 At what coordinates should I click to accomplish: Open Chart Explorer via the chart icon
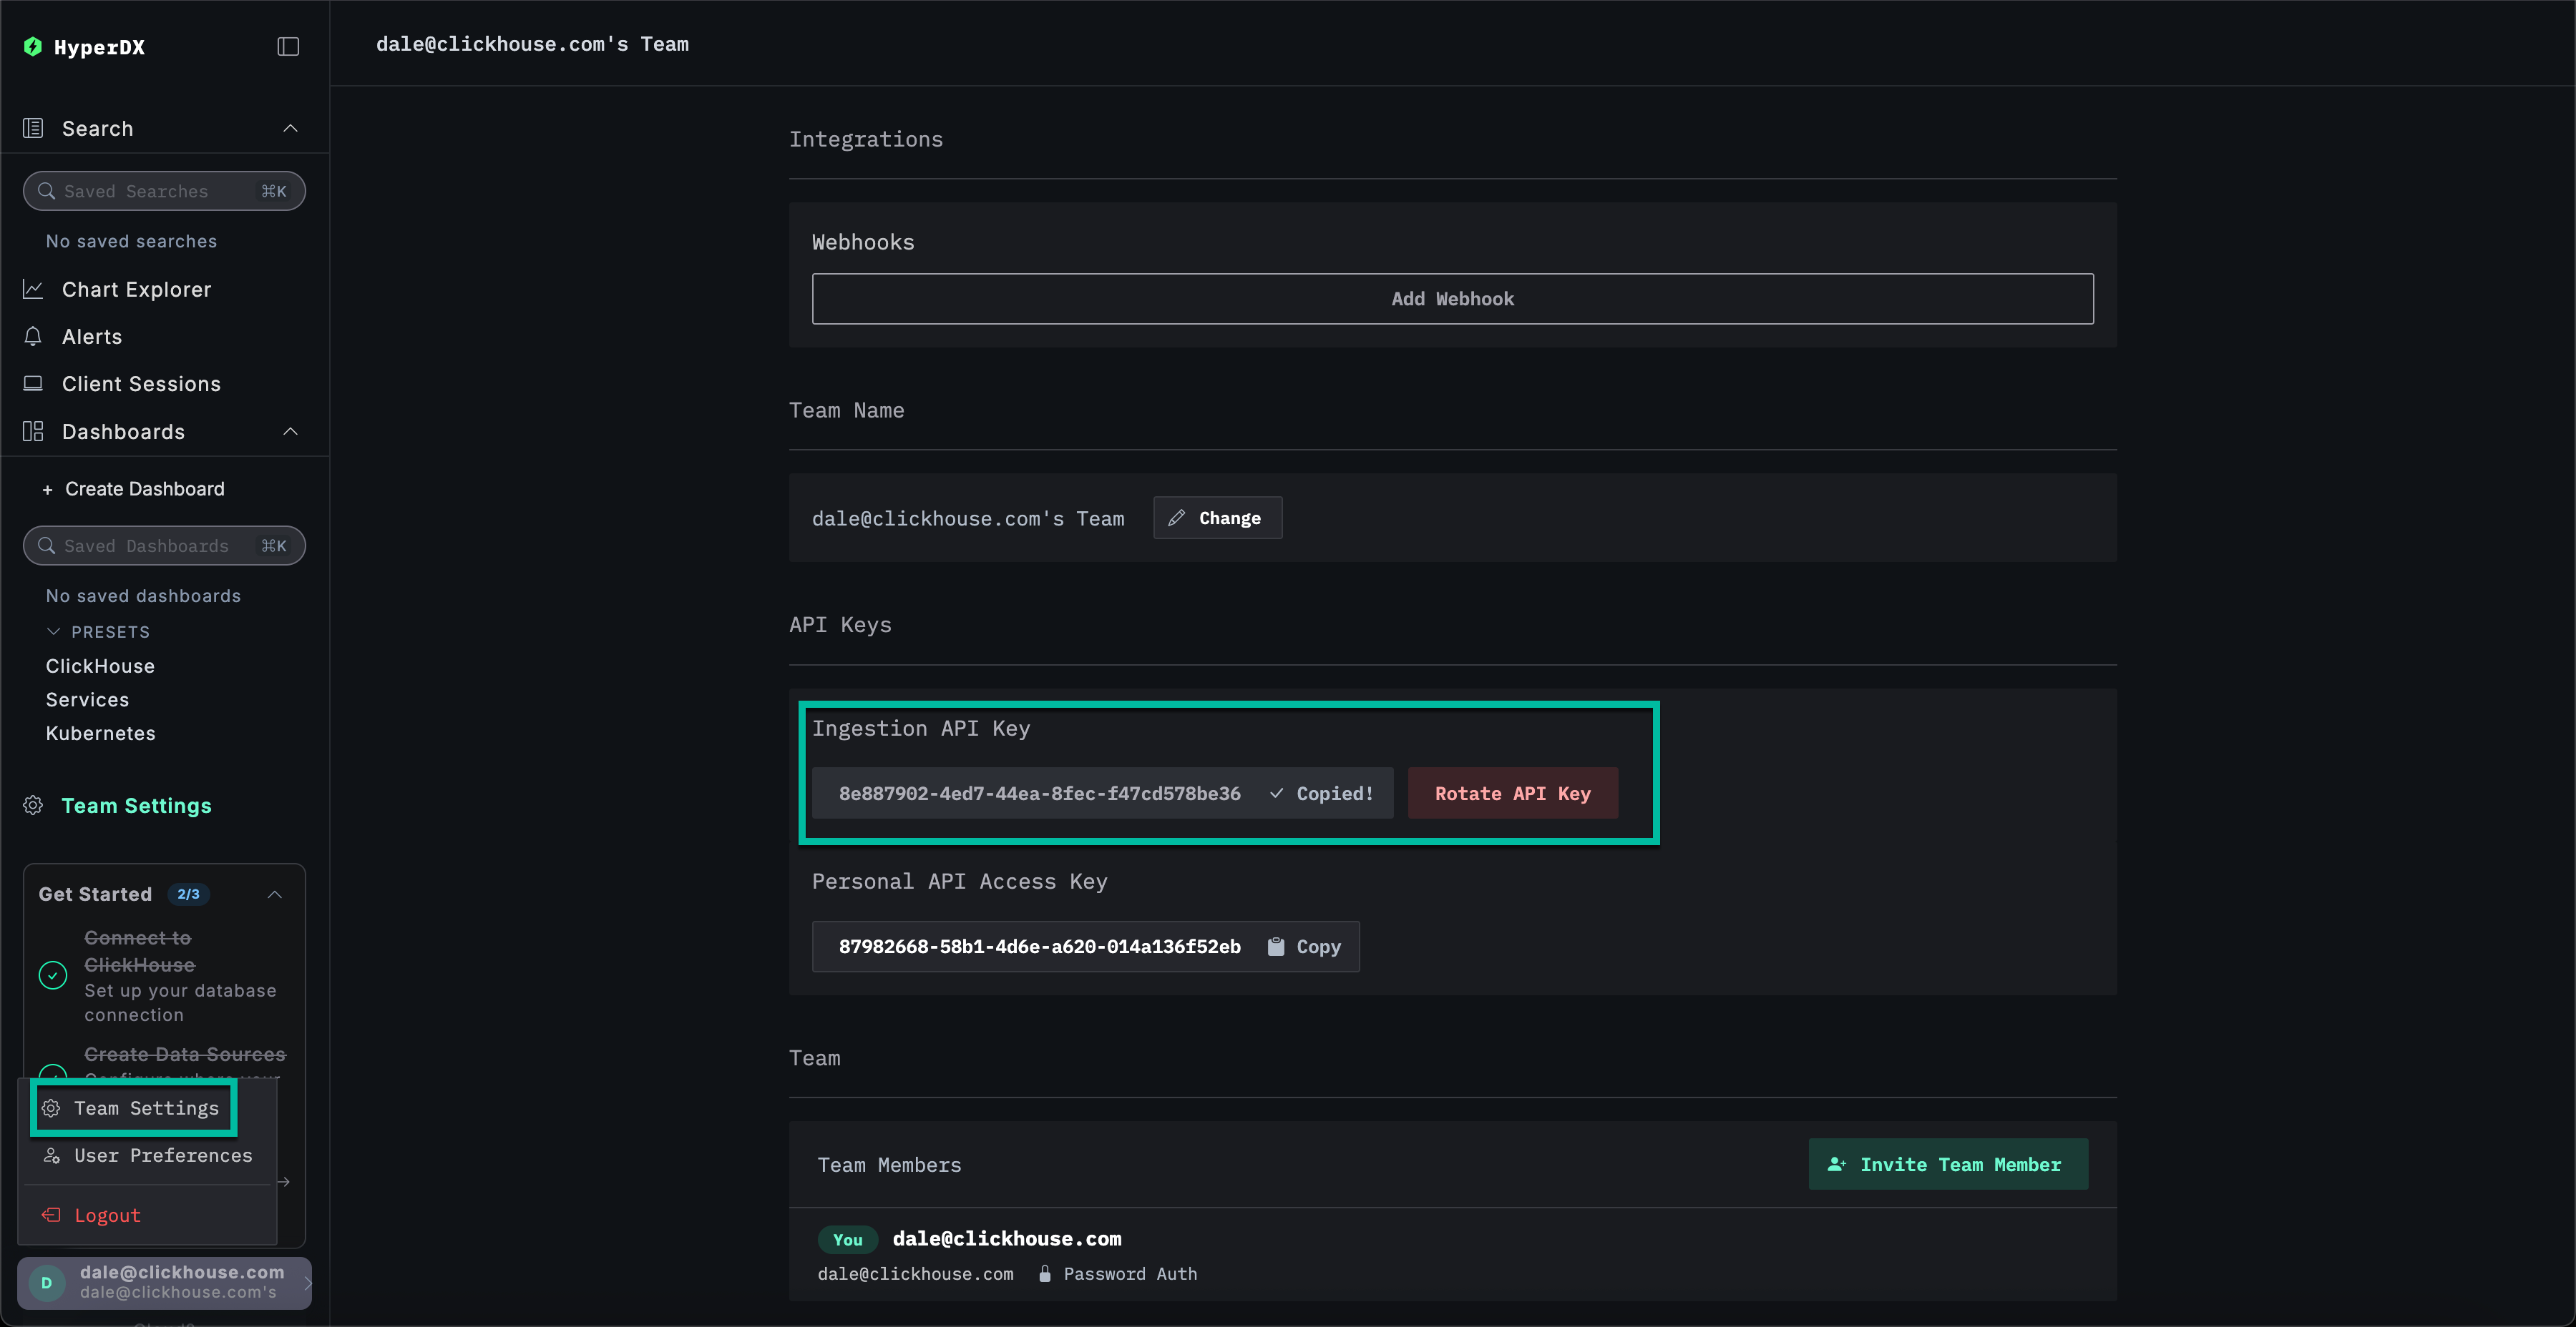33,289
